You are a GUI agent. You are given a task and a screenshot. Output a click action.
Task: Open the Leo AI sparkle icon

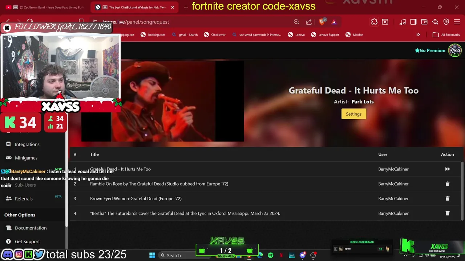(435, 22)
